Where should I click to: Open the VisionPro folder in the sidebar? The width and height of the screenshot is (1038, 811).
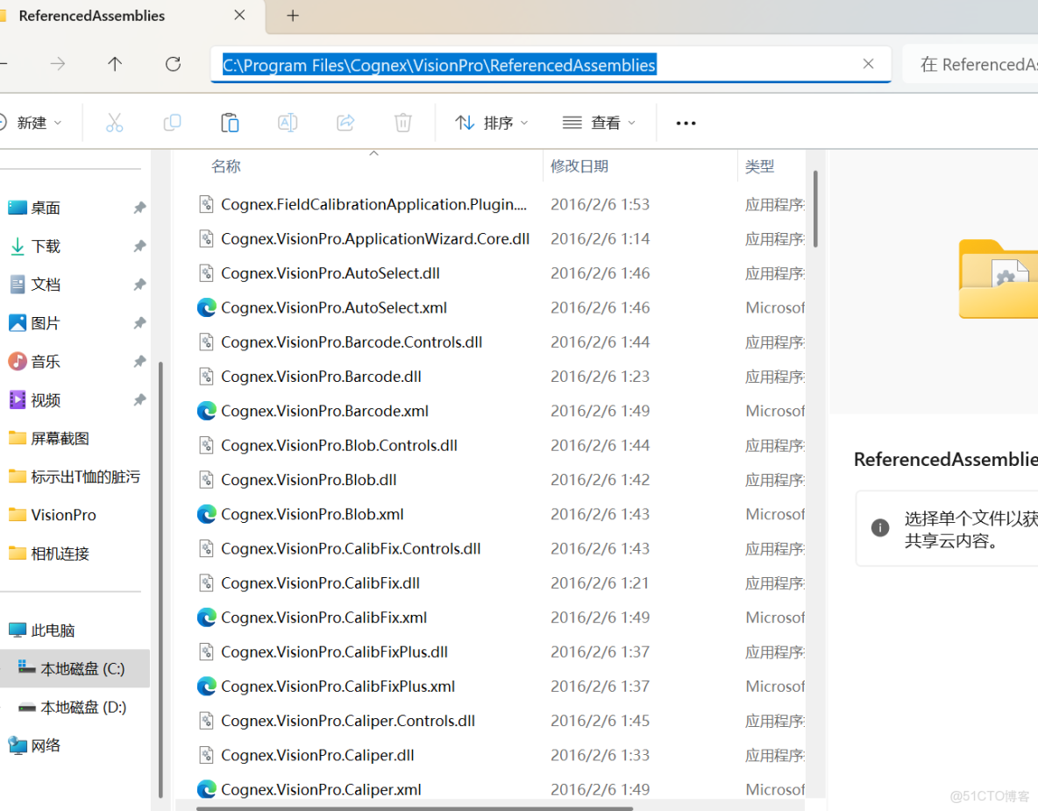pyautogui.click(x=55, y=514)
